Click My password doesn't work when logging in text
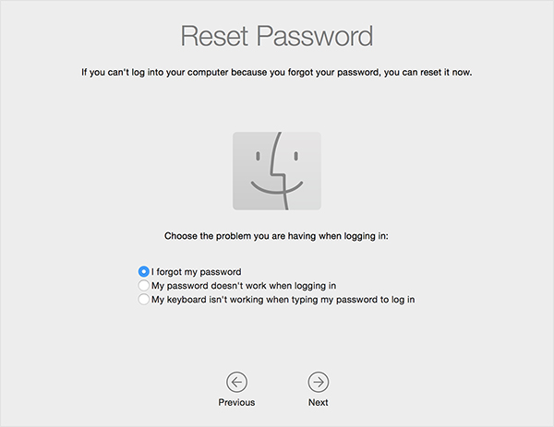This screenshot has width=554, height=427. [244, 286]
